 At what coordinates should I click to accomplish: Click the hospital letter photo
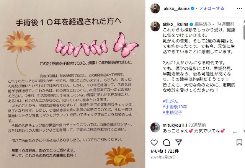pyautogui.click(x=73, y=84)
